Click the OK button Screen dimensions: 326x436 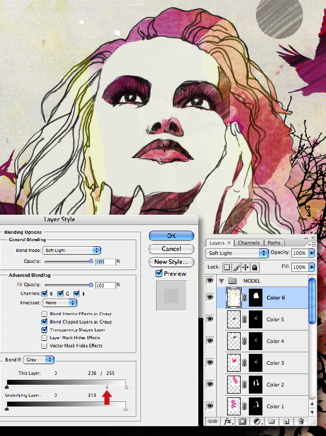coord(171,235)
